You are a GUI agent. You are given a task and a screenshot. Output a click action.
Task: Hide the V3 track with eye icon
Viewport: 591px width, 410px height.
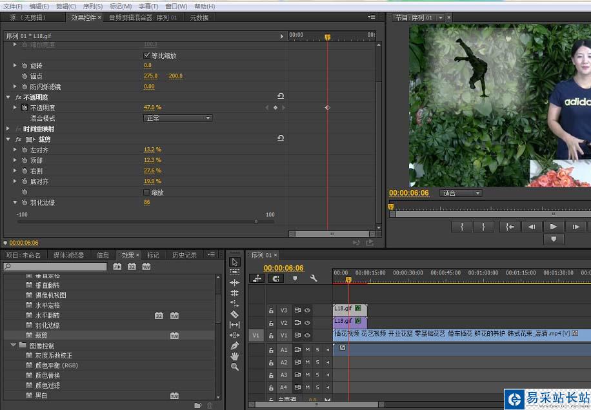[307, 310]
